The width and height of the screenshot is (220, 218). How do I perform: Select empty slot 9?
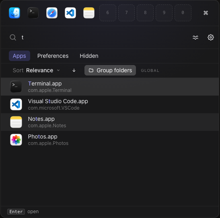click(x=164, y=13)
